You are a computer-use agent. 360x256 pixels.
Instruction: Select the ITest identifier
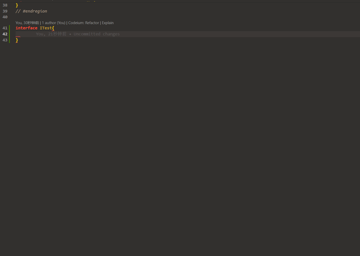(46, 28)
